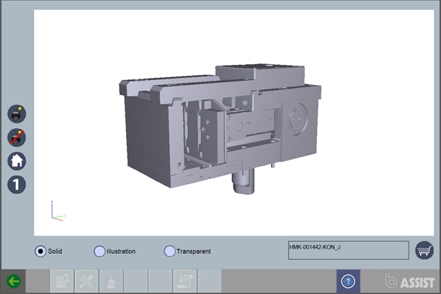Click the XYZ coordinate axis indicator
441x294 pixels.
coord(58,210)
